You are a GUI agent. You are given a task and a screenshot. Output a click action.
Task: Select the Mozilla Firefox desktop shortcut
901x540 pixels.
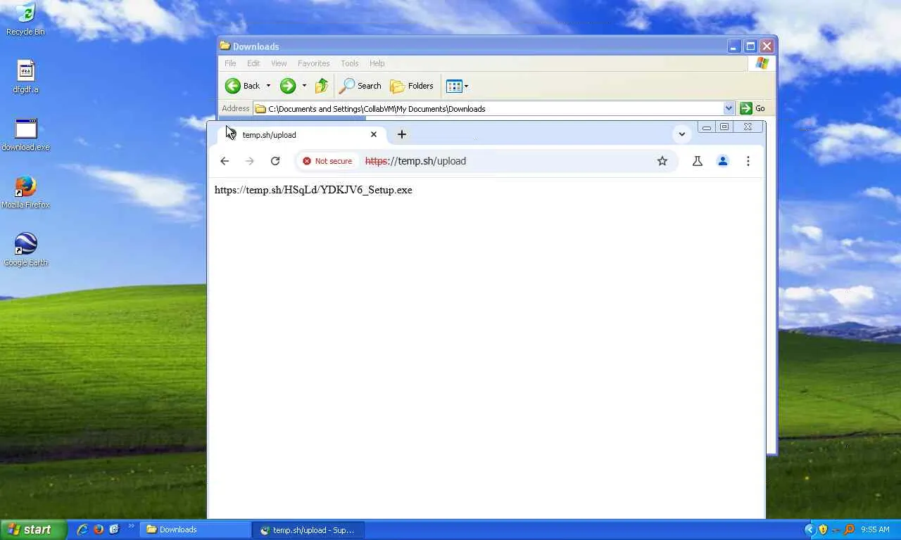pos(26,192)
